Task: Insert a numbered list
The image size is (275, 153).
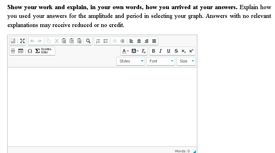Action: [x=98, y=41]
